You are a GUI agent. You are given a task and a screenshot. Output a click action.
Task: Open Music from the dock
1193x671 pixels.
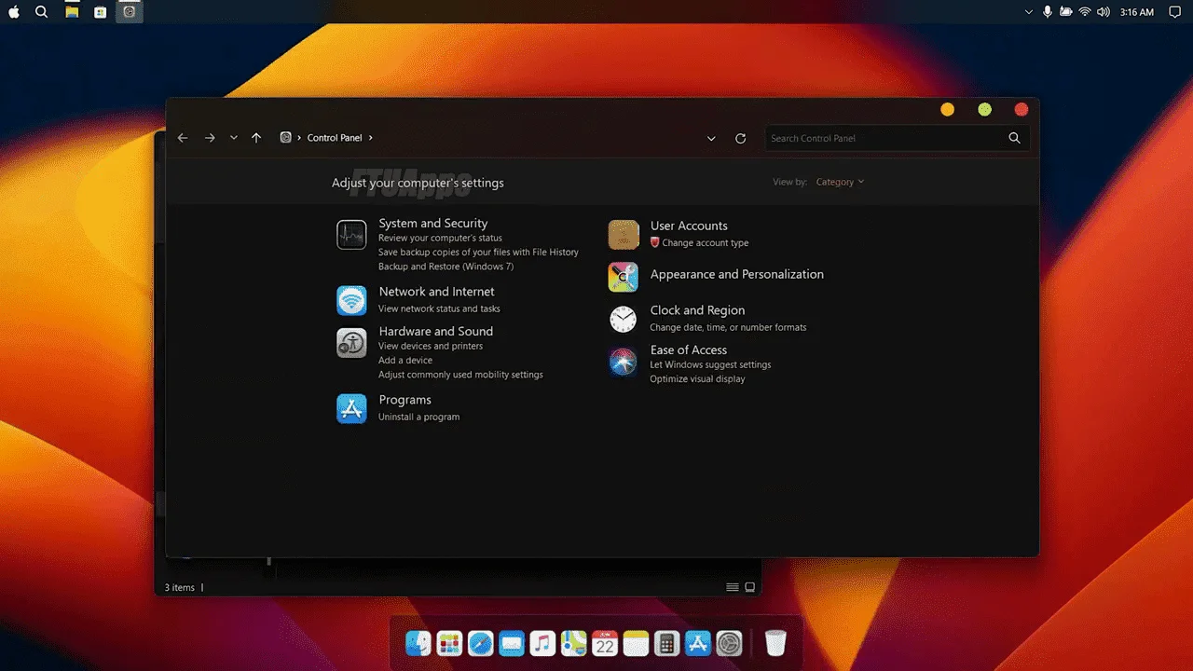542,643
